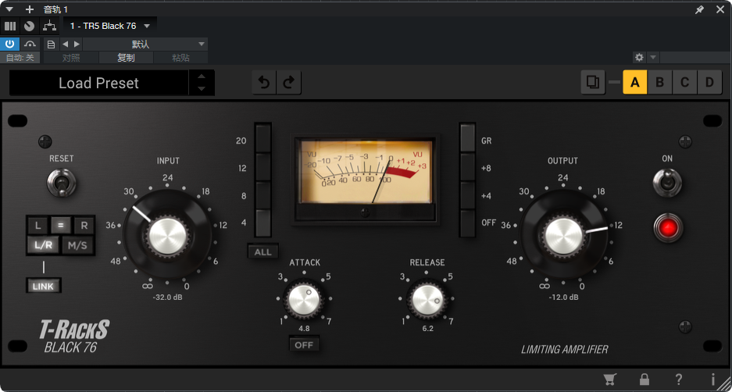Undo the last change
This screenshot has height=392, width=732.
click(x=264, y=83)
